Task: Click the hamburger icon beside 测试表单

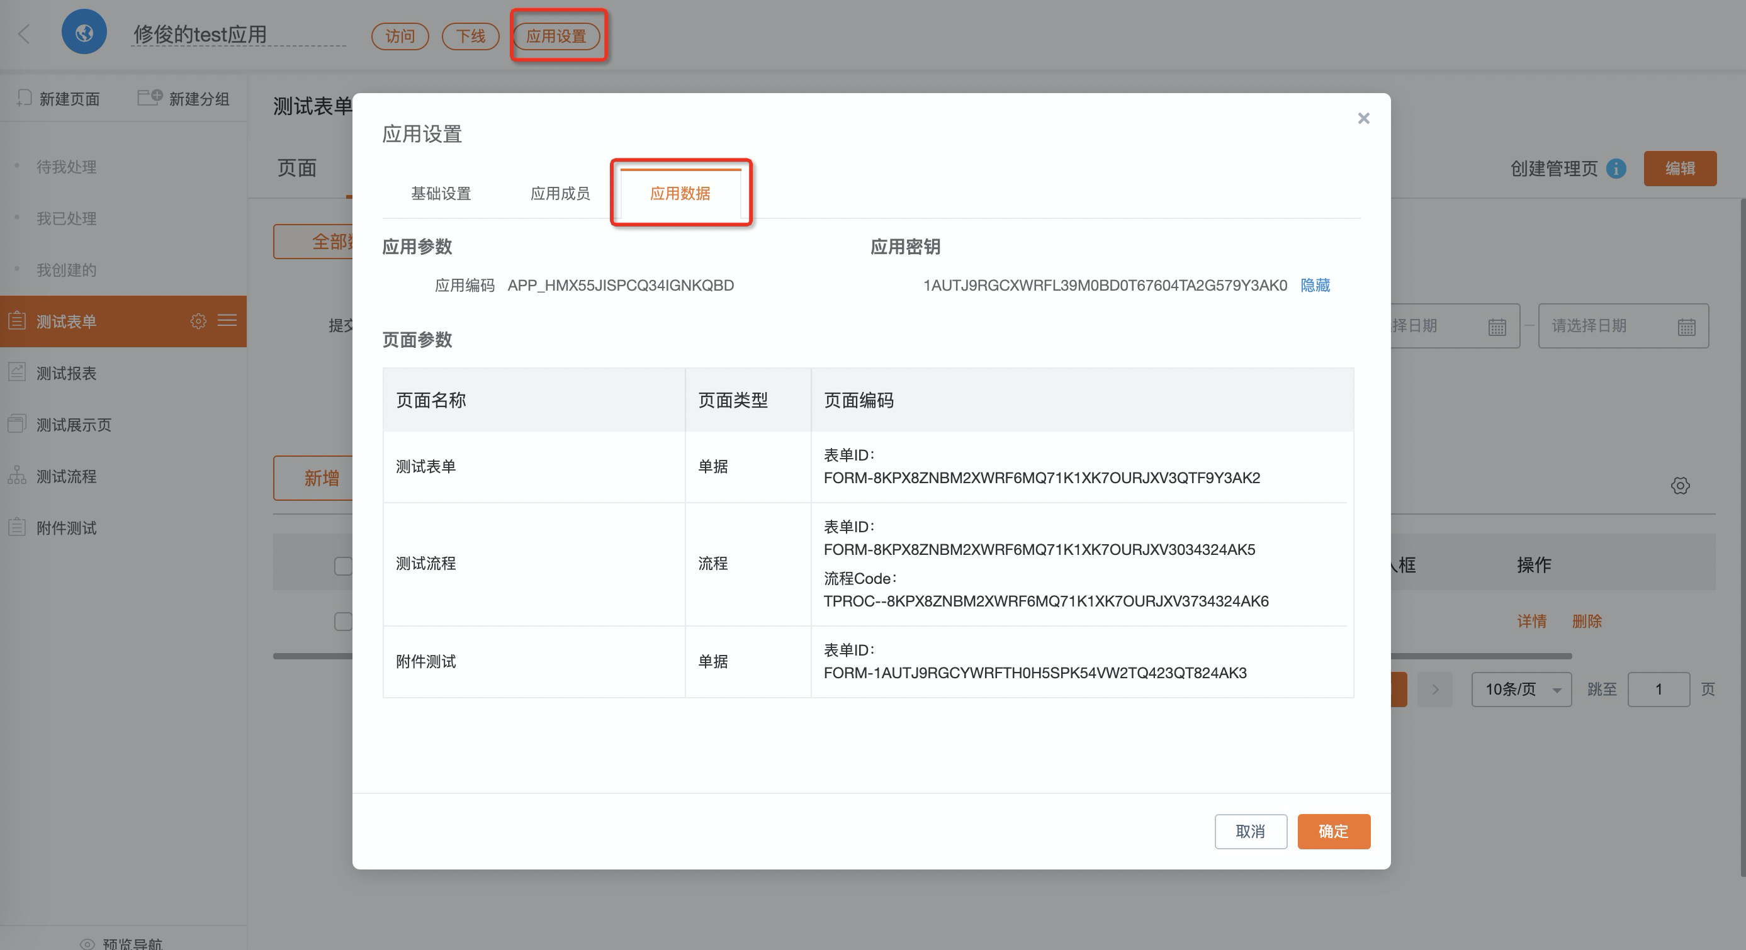Action: click(227, 320)
